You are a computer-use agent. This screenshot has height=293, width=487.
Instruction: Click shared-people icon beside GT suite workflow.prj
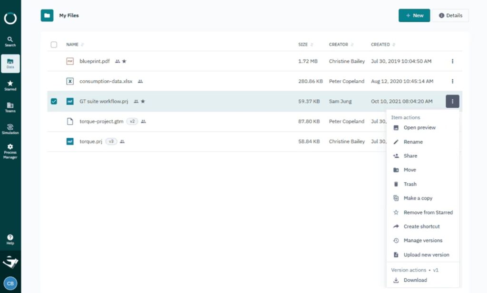(x=136, y=102)
